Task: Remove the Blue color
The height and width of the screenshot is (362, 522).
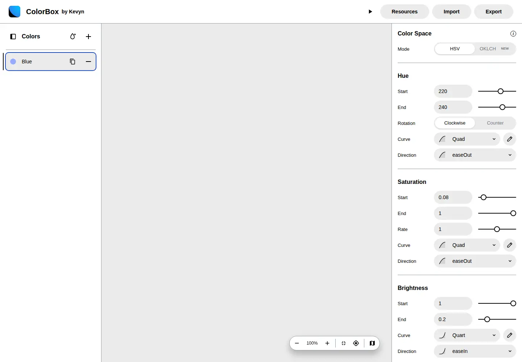Action: 88,62
